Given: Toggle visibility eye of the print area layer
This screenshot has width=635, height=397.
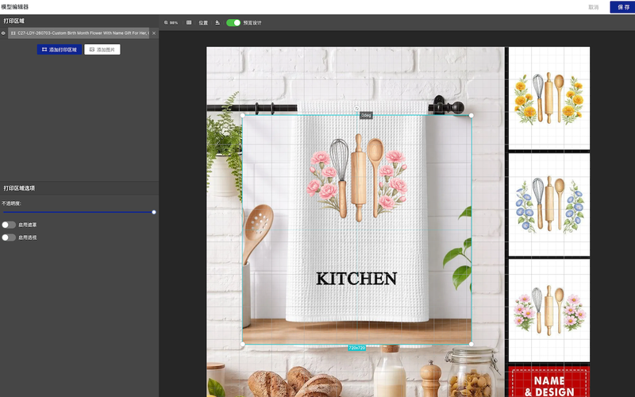Looking at the screenshot, I should 3,33.
